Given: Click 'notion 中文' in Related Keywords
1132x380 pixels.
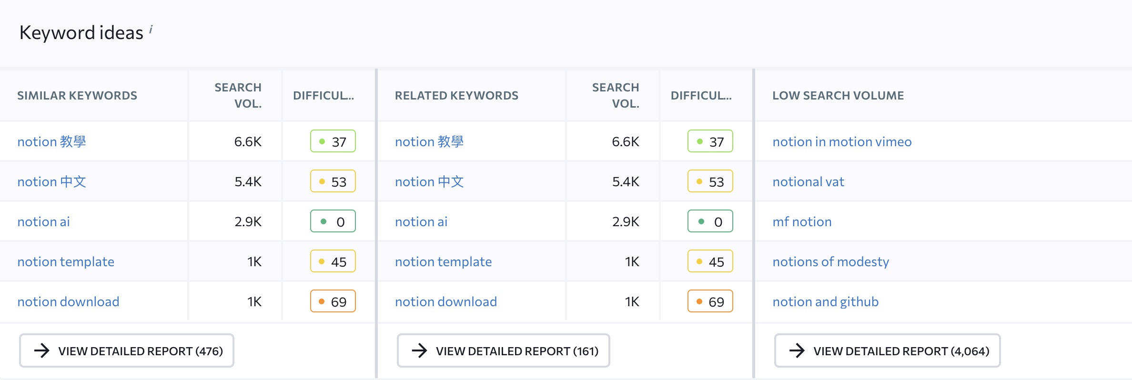Looking at the screenshot, I should point(429,181).
